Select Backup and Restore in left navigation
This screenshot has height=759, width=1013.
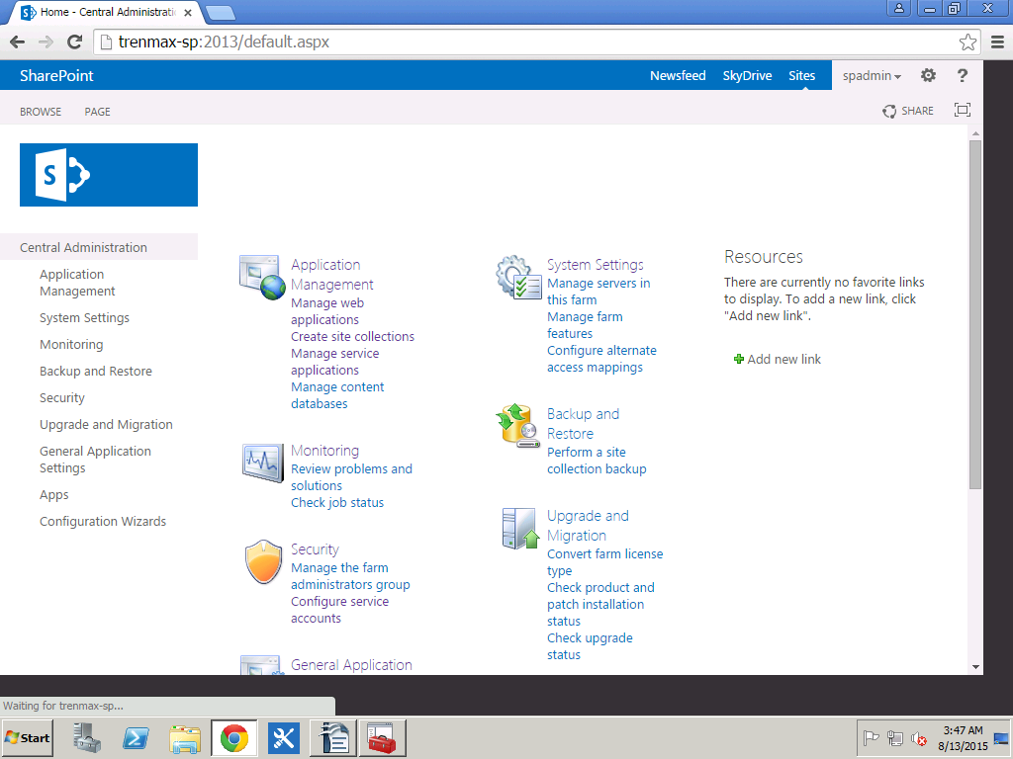(x=96, y=372)
